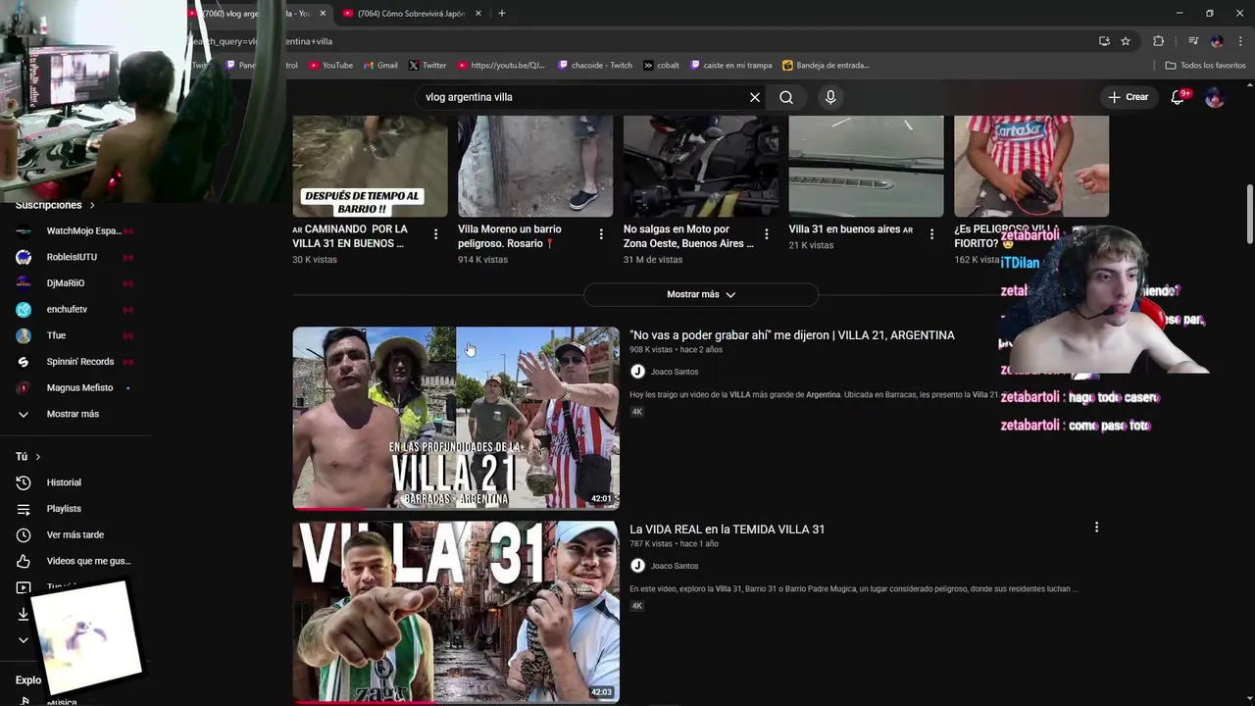Image resolution: width=1255 pixels, height=706 pixels.
Task: Expand results with center Mostrar más button
Action: [701, 294]
